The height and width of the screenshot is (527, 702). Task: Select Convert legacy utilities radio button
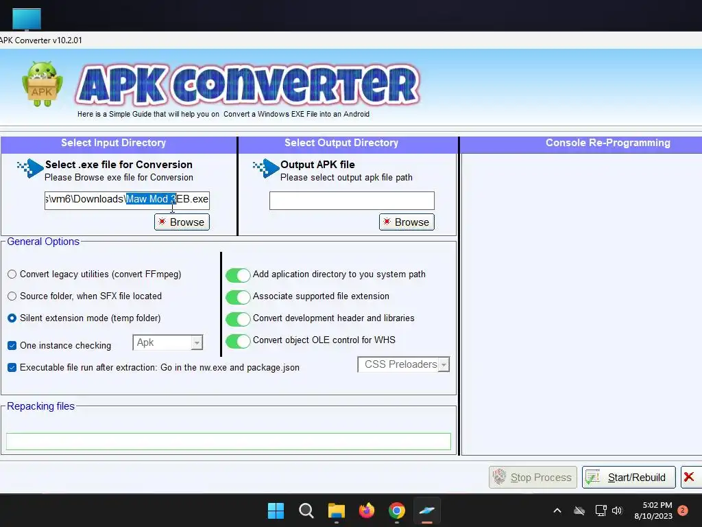pos(12,274)
